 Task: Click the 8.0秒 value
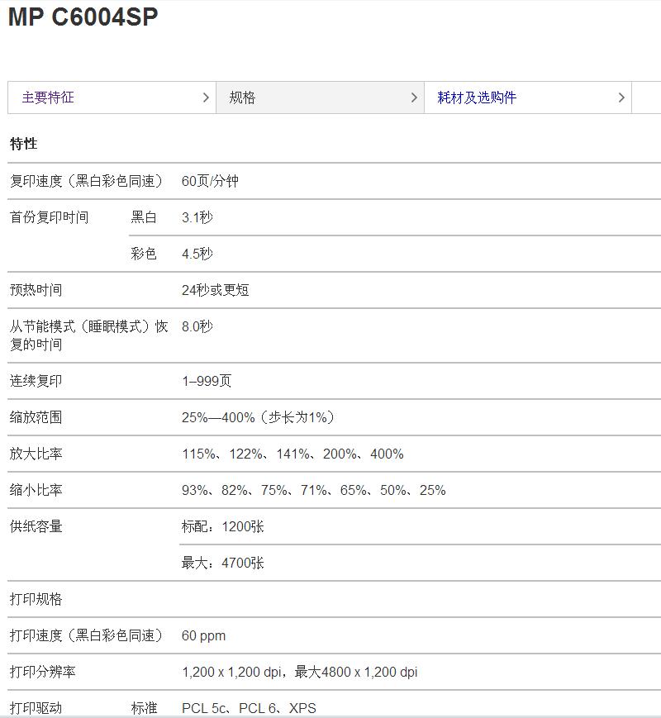[197, 326]
